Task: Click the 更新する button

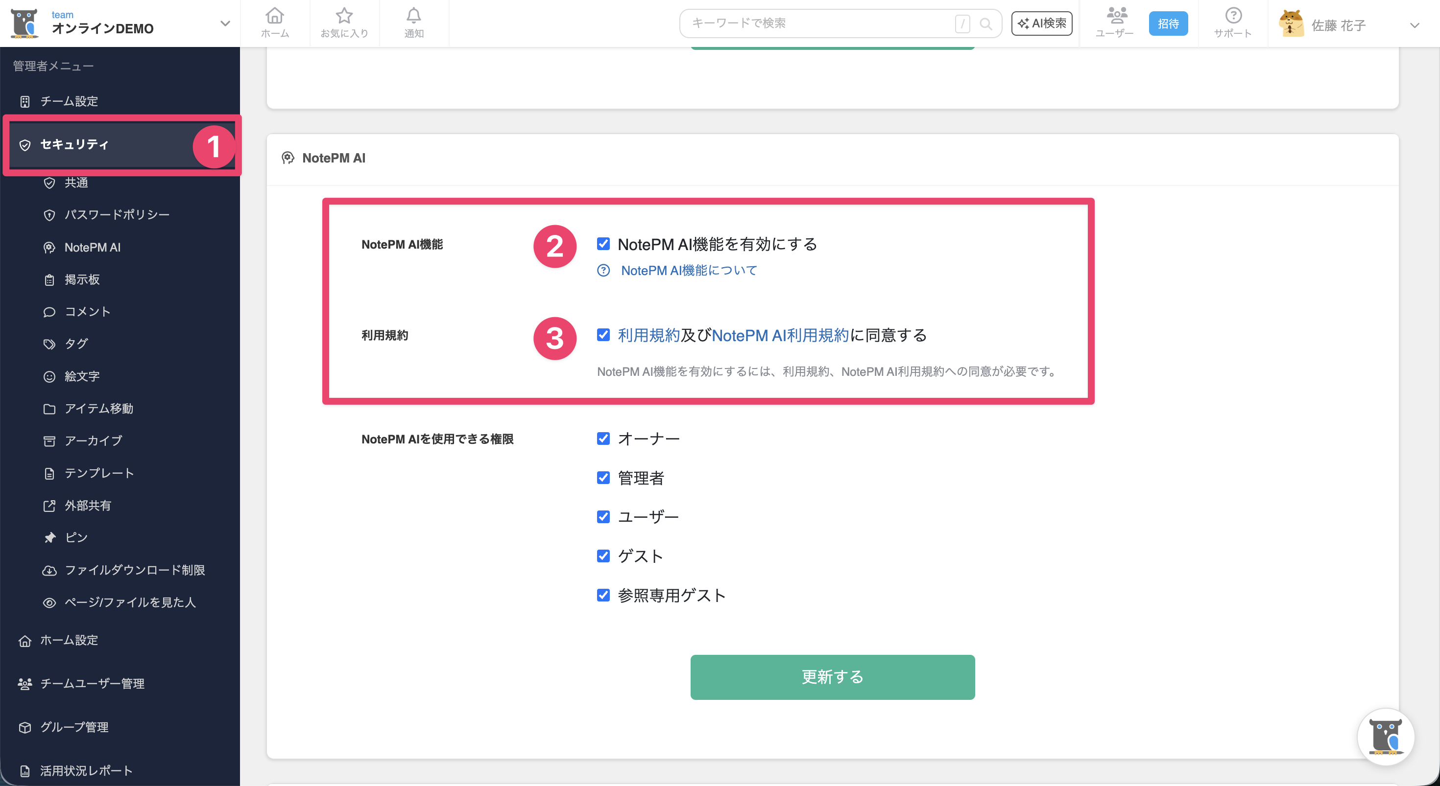Action: (832, 677)
